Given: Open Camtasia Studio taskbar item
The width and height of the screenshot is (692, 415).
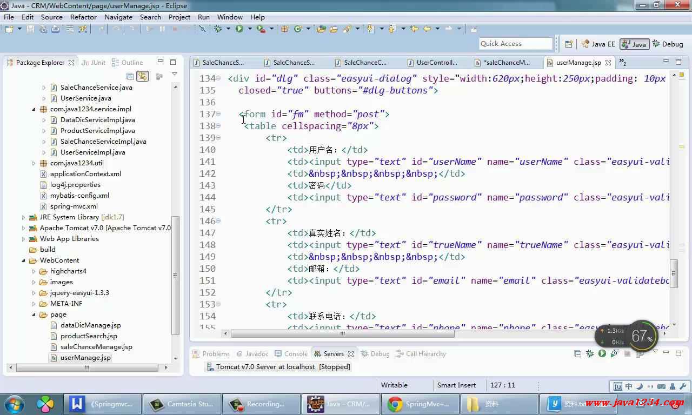Looking at the screenshot, I should pos(182,404).
